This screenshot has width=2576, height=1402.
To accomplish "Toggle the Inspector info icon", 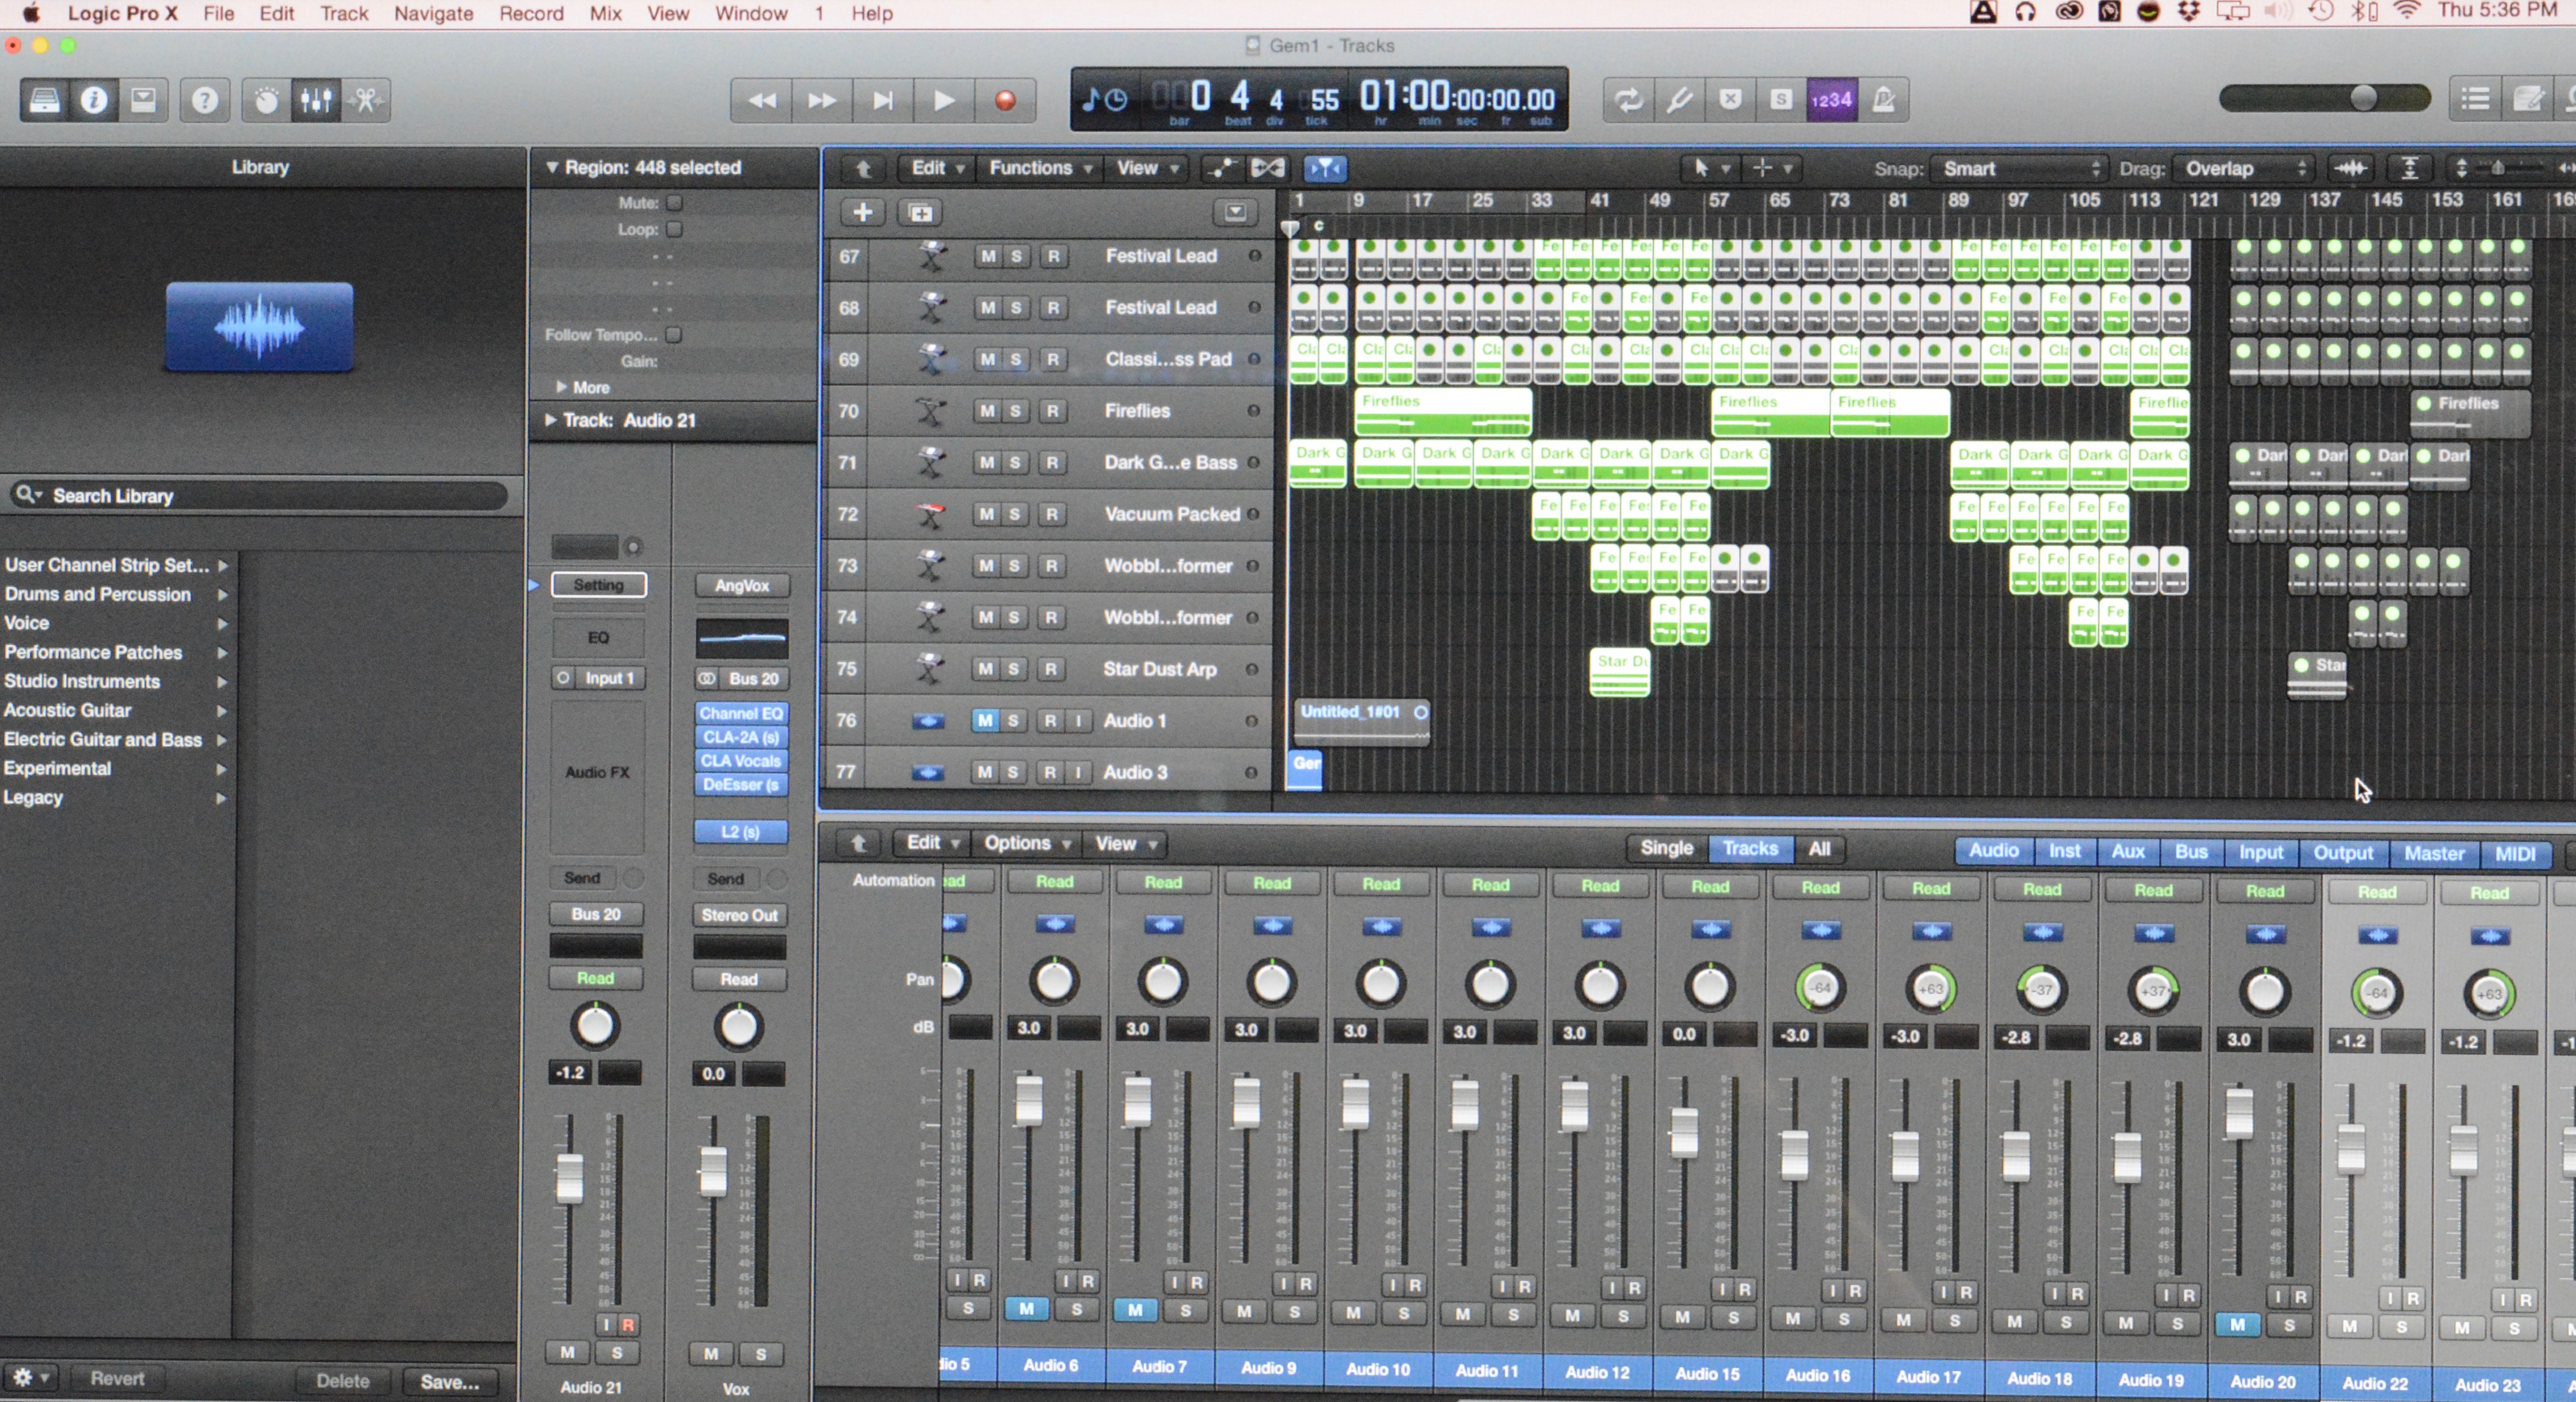I will pos(94,100).
